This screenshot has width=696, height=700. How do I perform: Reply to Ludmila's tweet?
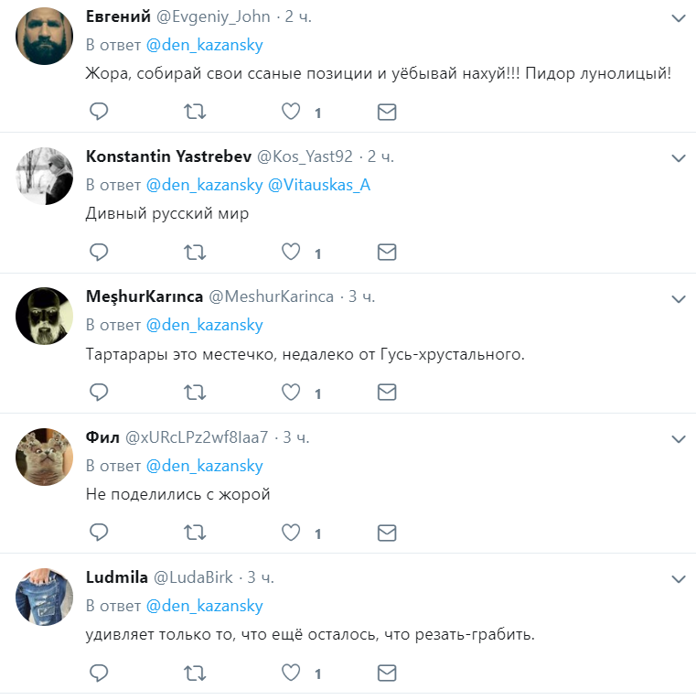click(99, 673)
